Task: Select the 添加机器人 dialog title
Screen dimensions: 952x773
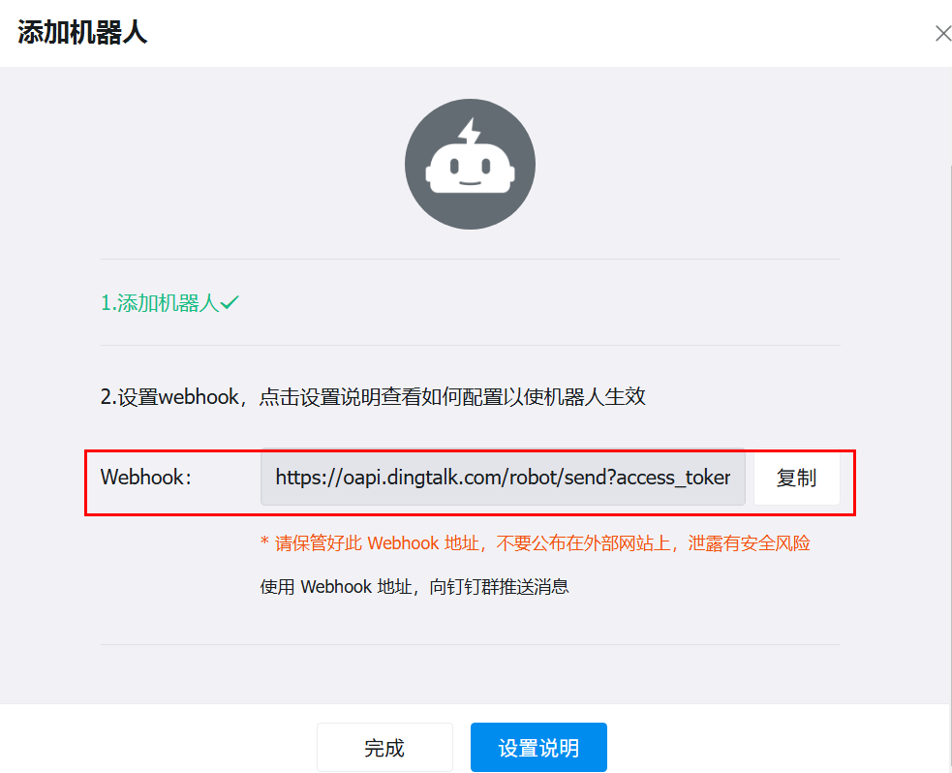Action: coord(82,33)
